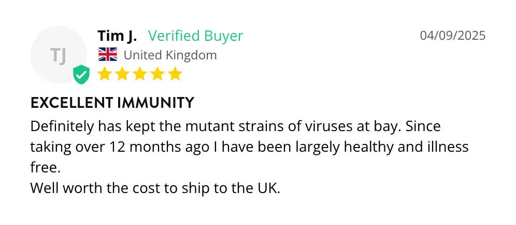The height and width of the screenshot is (225, 516).
Task: Click the Verified Buyer label
Action: (195, 36)
